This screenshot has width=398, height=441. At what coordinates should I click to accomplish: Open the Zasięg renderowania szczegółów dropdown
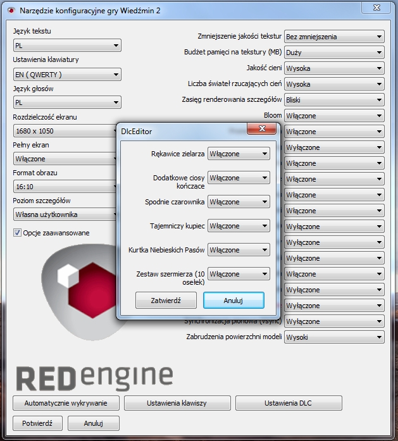[334, 100]
